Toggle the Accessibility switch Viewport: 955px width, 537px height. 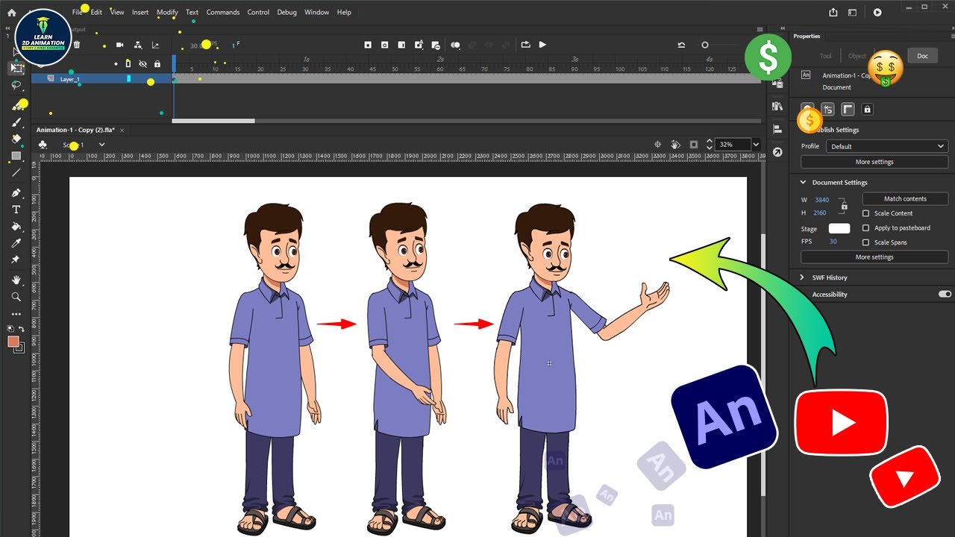tap(945, 294)
